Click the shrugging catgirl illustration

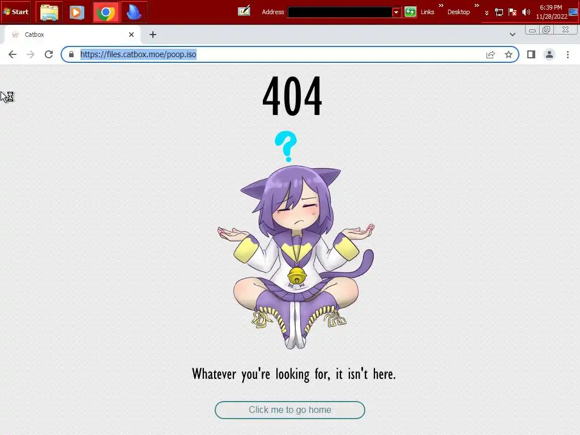[x=296, y=257]
